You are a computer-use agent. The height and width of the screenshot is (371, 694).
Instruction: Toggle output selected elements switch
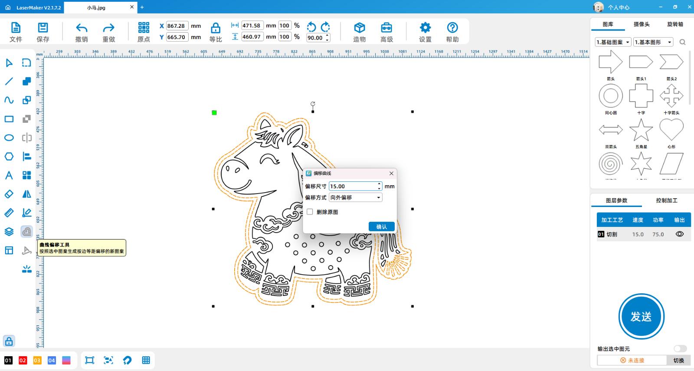click(x=680, y=349)
